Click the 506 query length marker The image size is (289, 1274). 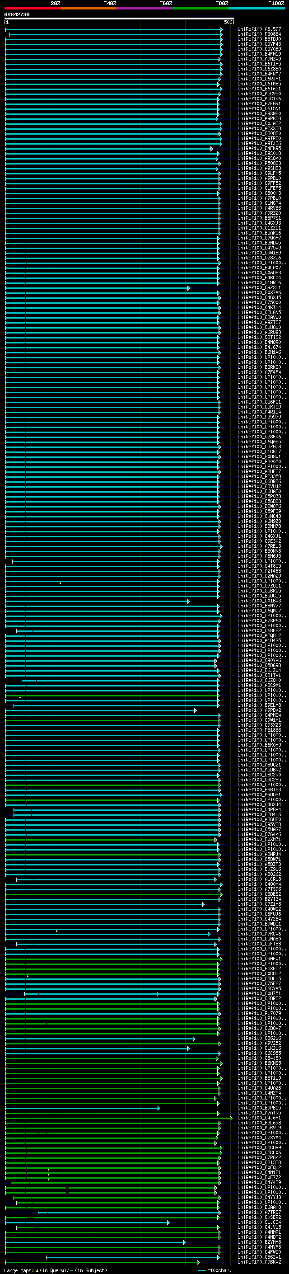[x=228, y=22]
